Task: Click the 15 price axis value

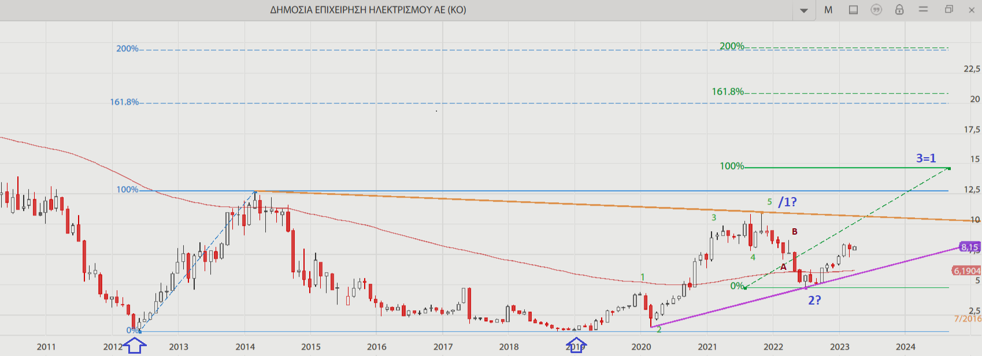Action: click(x=975, y=159)
